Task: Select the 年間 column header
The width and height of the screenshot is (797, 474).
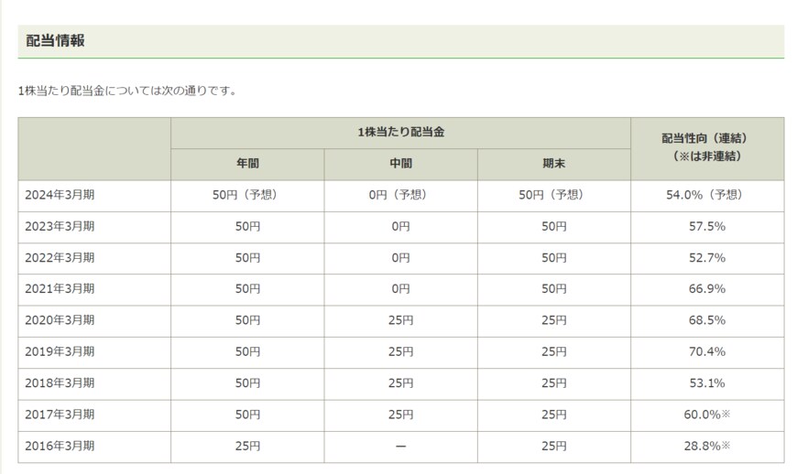Action: point(247,164)
